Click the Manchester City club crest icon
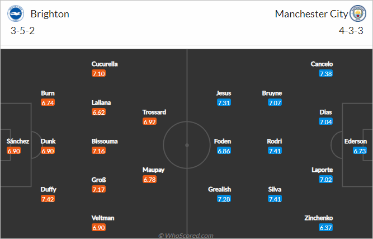Image resolution: width=373 pixels, height=239 pixels. pos(357,13)
